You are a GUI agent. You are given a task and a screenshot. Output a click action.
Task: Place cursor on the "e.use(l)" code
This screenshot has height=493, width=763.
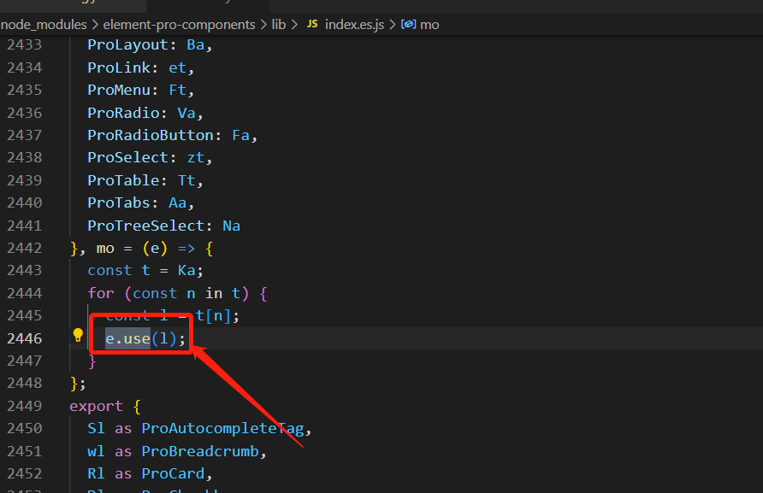tap(137, 337)
